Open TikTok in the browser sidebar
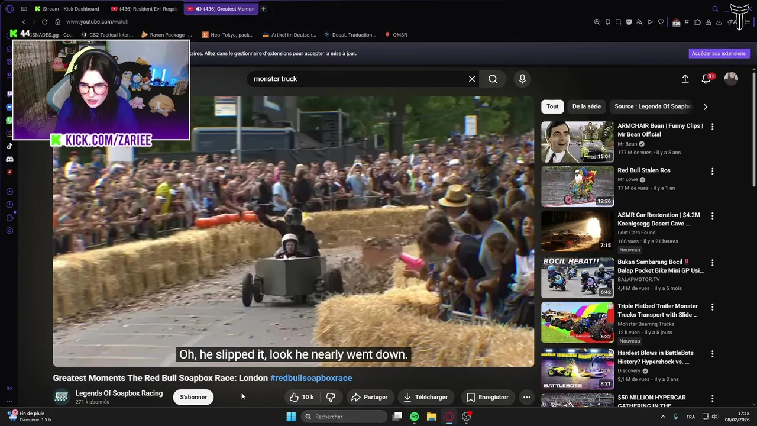 tap(9, 146)
